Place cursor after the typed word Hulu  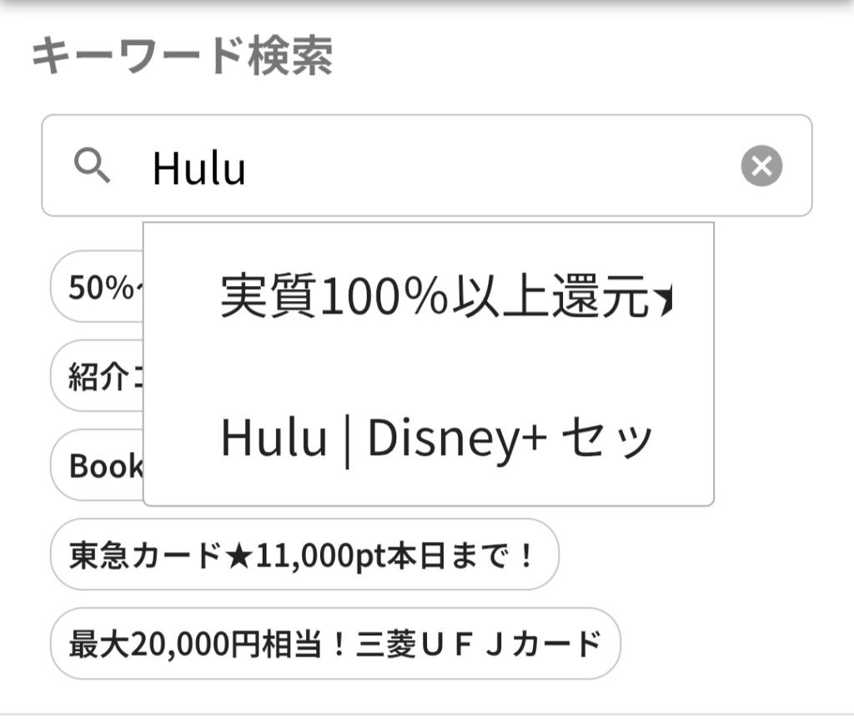click(x=248, y=169)
